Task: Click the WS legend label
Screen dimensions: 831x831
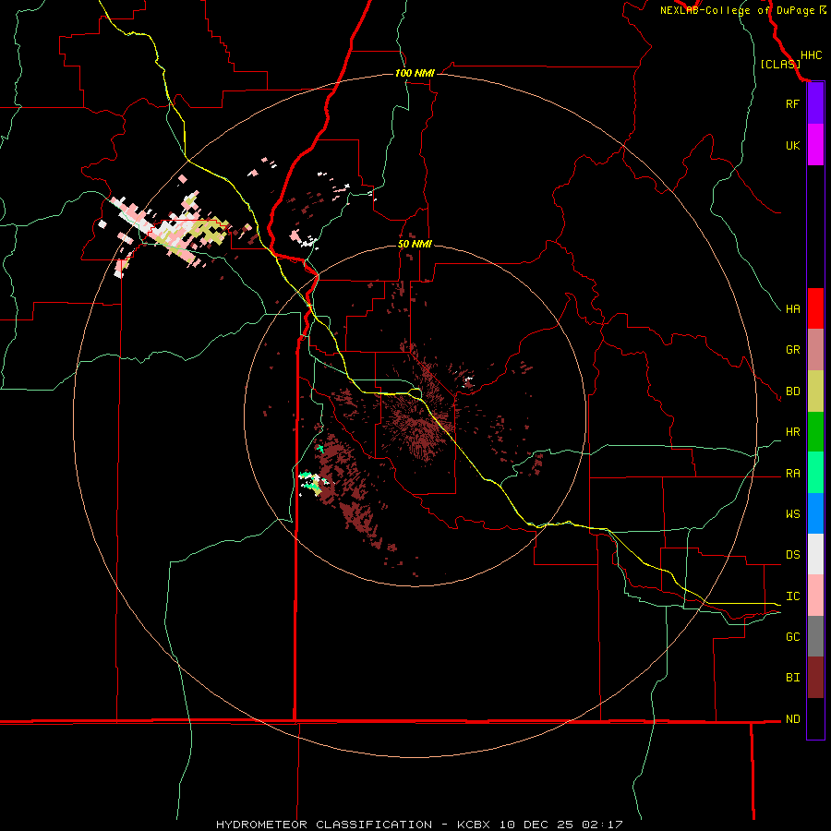Action: point(792,514)
